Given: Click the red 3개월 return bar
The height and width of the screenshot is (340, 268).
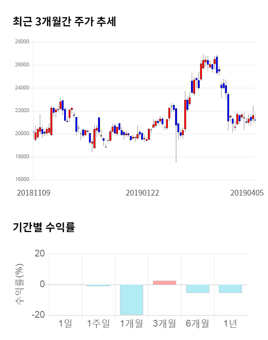Looking at the screenshot, I should 164,282.
